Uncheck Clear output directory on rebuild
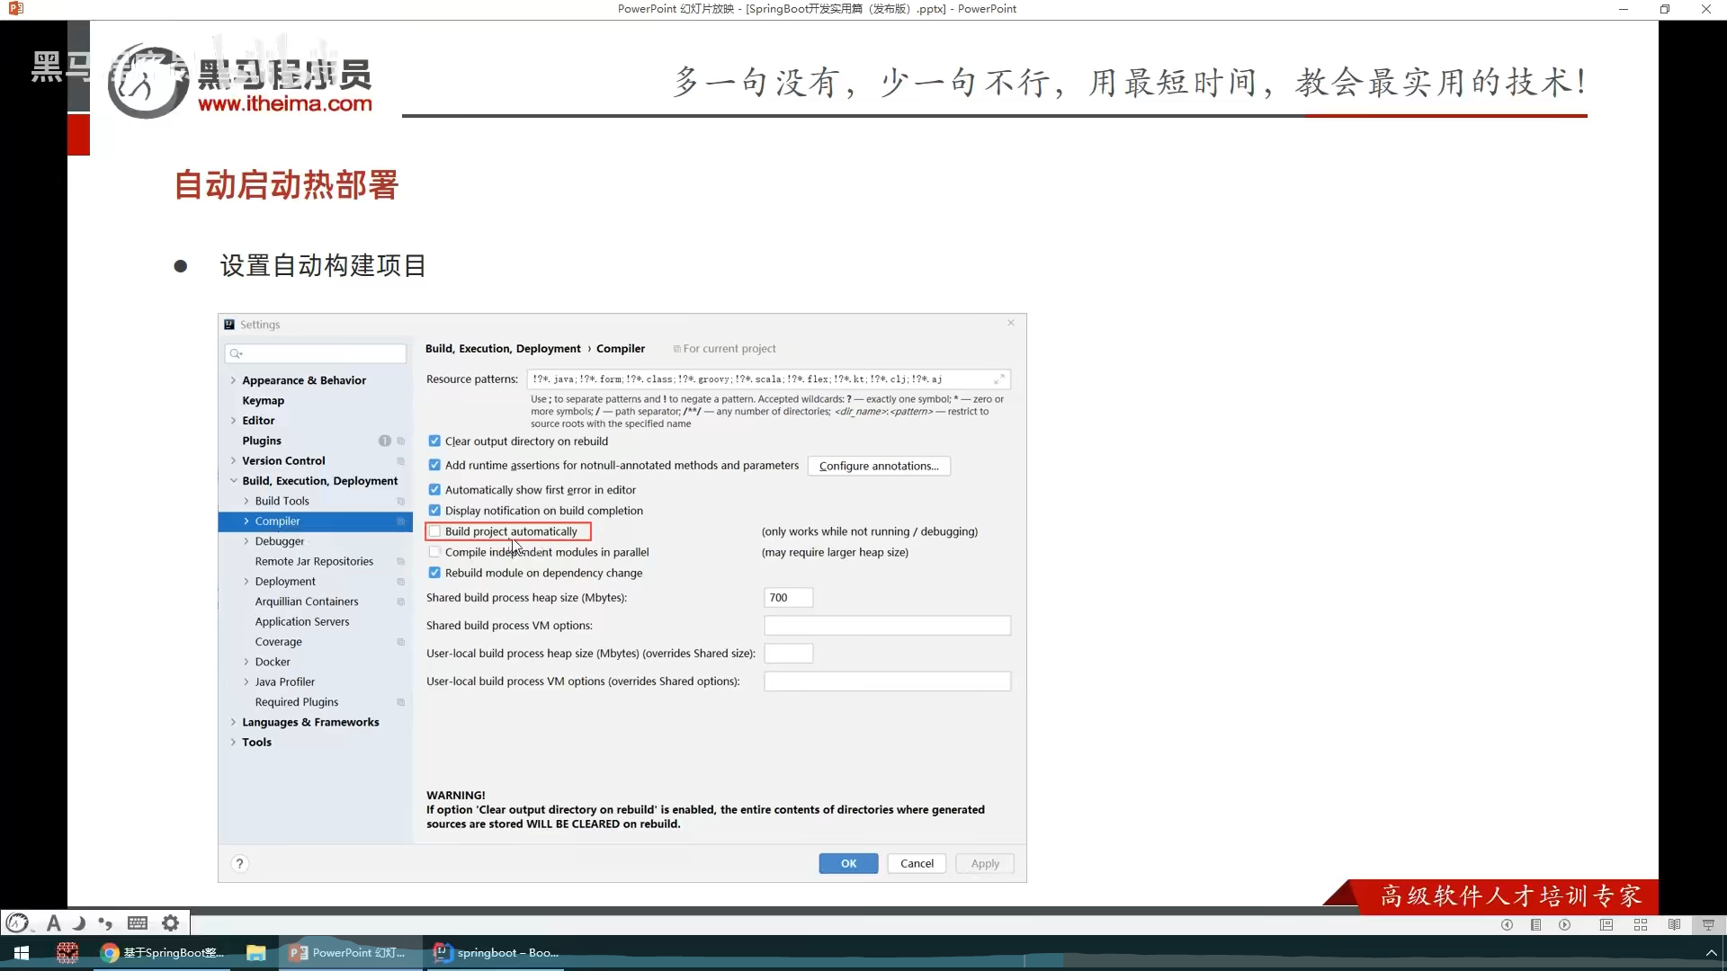The image size is (1727, 971). coord(435,441)
